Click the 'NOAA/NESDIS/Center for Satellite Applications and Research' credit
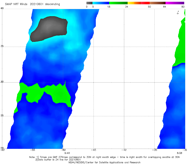Viewport: 187px width, 164px height. [104, 162]
